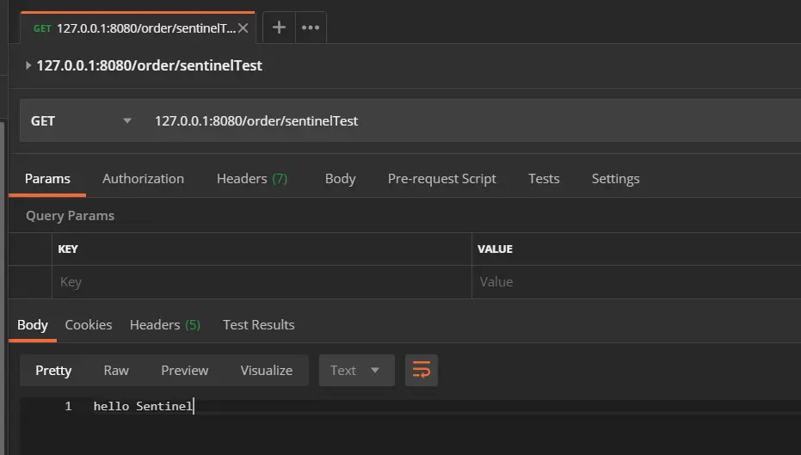This screenshot has width=801, height=455.
Task: View the response Headers (5) tab
Action: tap(164, 325)
